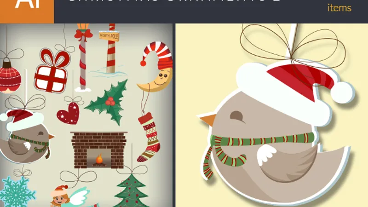Select the brick fireplace illustration
This screenshot has height=207, width=368.
click(x=98, y=150)
